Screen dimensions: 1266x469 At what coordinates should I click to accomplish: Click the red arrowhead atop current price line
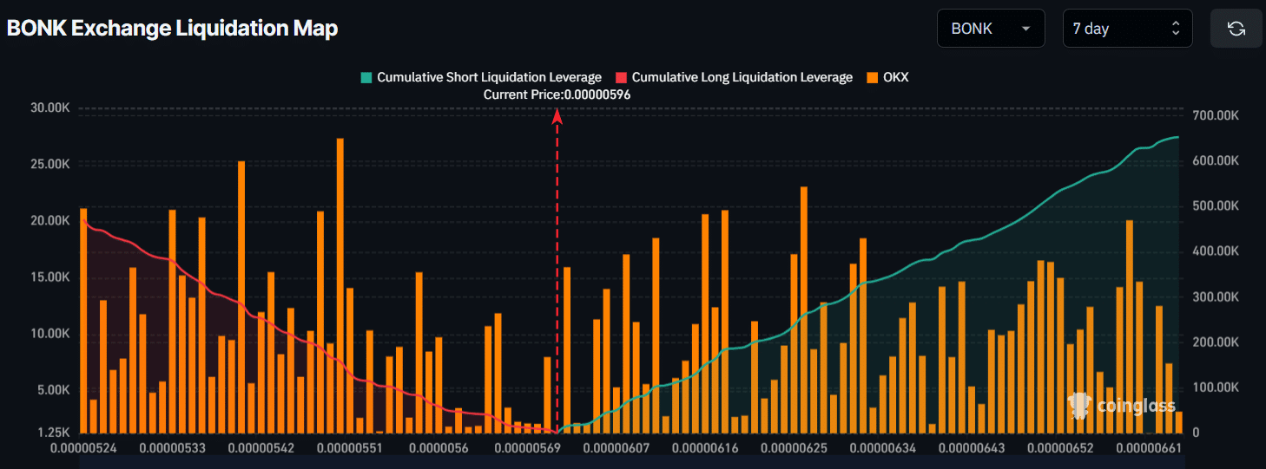click(557, 116)
